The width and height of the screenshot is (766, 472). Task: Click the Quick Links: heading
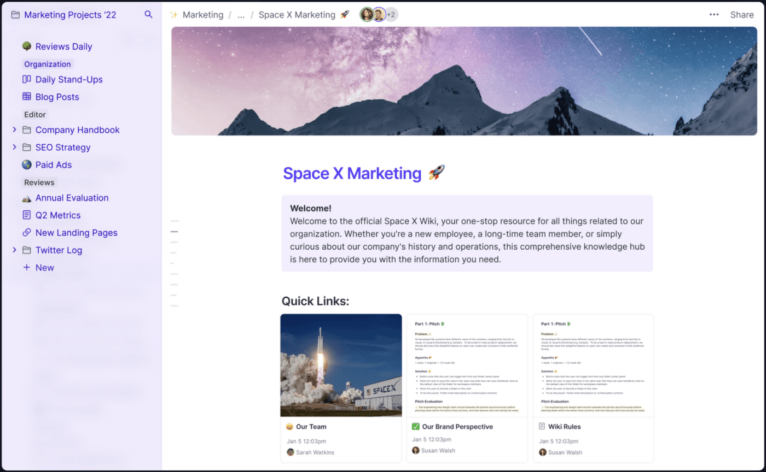tap(315, 301)
